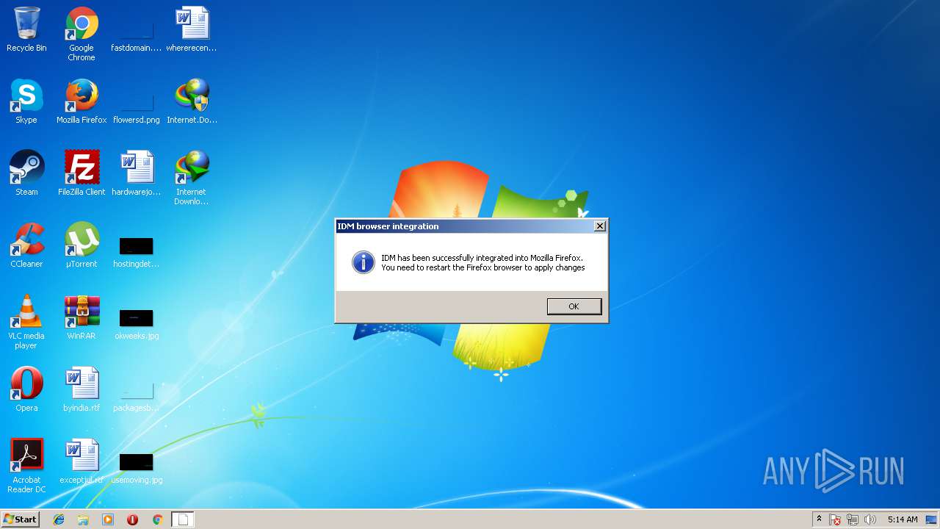Select the Mozilla Firefox desktop shortcut

82,101
